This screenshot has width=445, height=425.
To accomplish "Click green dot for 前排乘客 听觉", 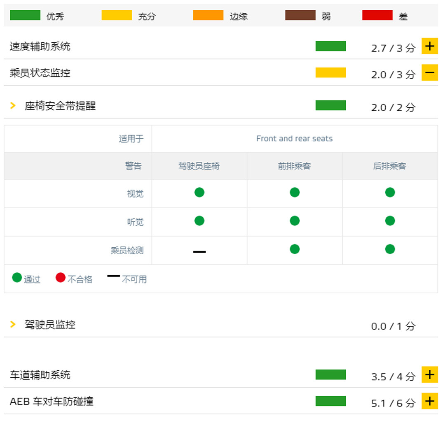I will click(x=295, y=221).
